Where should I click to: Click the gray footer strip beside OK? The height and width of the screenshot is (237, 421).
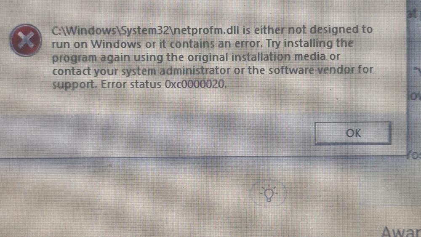[x=157, y=134]
